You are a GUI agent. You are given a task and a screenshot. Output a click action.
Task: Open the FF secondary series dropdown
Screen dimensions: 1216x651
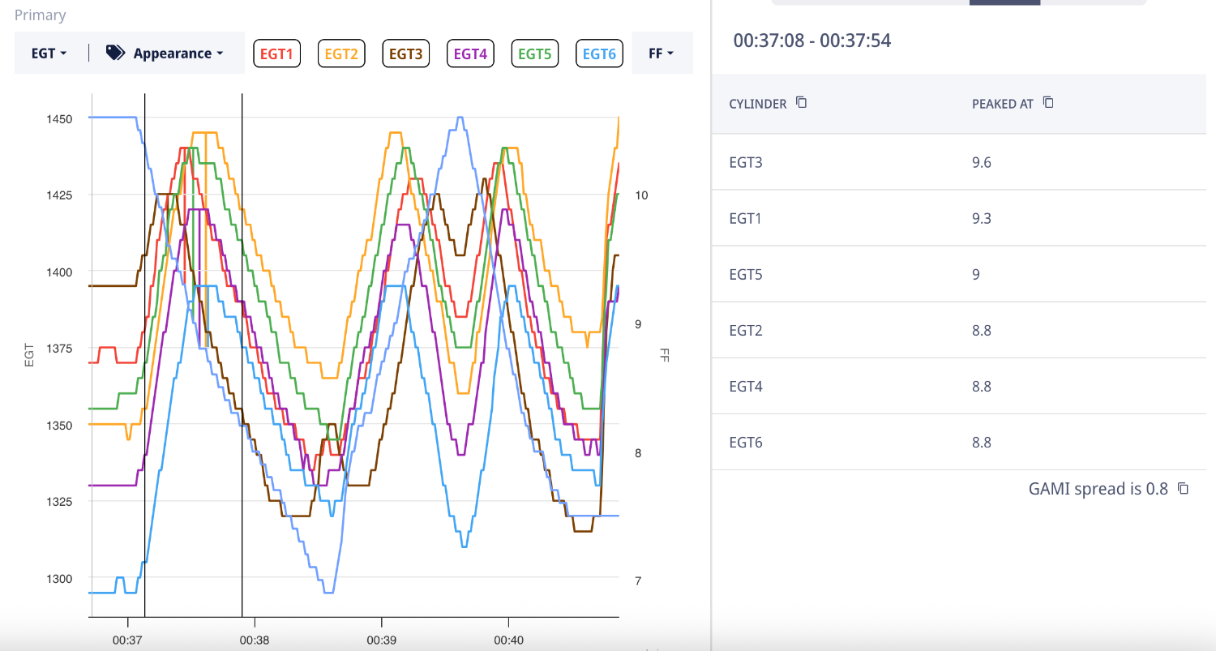pyautogui.click(x=661, y=54)
